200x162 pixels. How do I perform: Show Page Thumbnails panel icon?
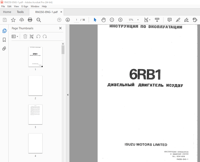tap(4, 31)
